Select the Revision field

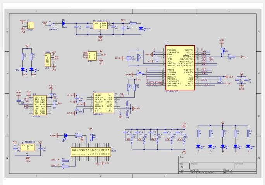[x=245, y=166]
